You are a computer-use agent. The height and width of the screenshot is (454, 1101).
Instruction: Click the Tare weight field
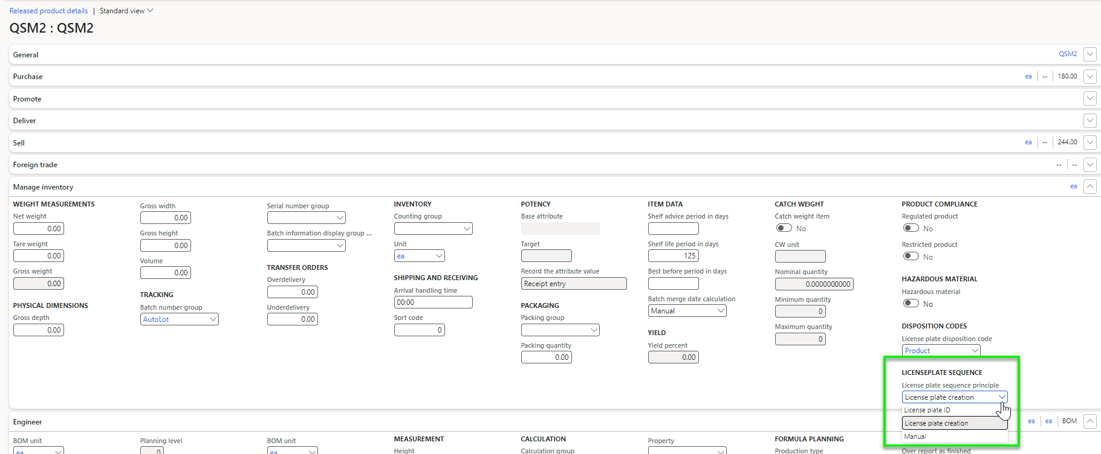(x=39, y=256)
